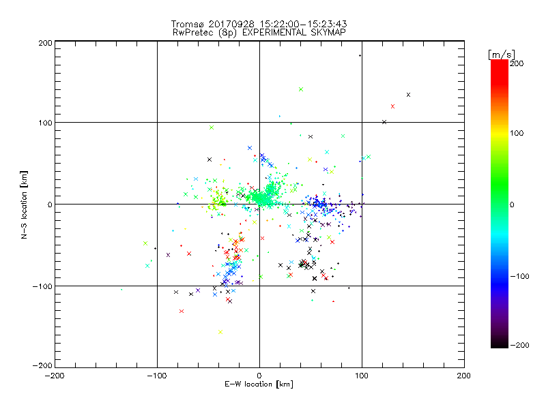Click the X-axis tick label '200'
The image size is (546, 409).
click(x=464, y=376)
